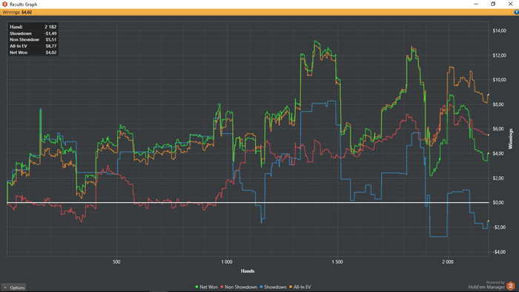Click the blue info icon on orange bar
The image size is (519, 292).
tap(516, 13)
